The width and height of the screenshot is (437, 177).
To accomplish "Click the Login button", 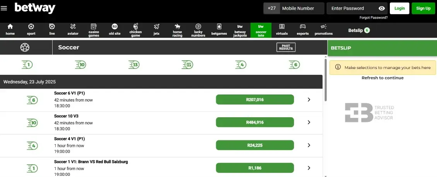I will [x=399, y=8].
